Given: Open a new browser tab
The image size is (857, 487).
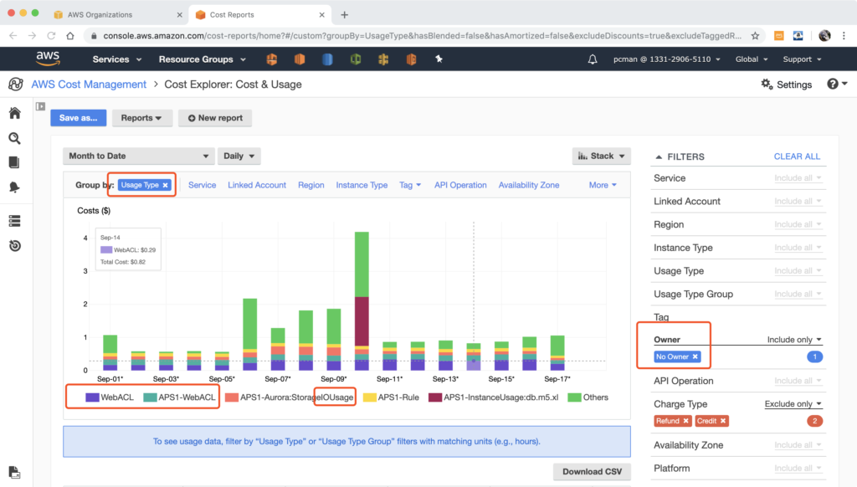Looking at the screenshot, I should pos(344,15).
